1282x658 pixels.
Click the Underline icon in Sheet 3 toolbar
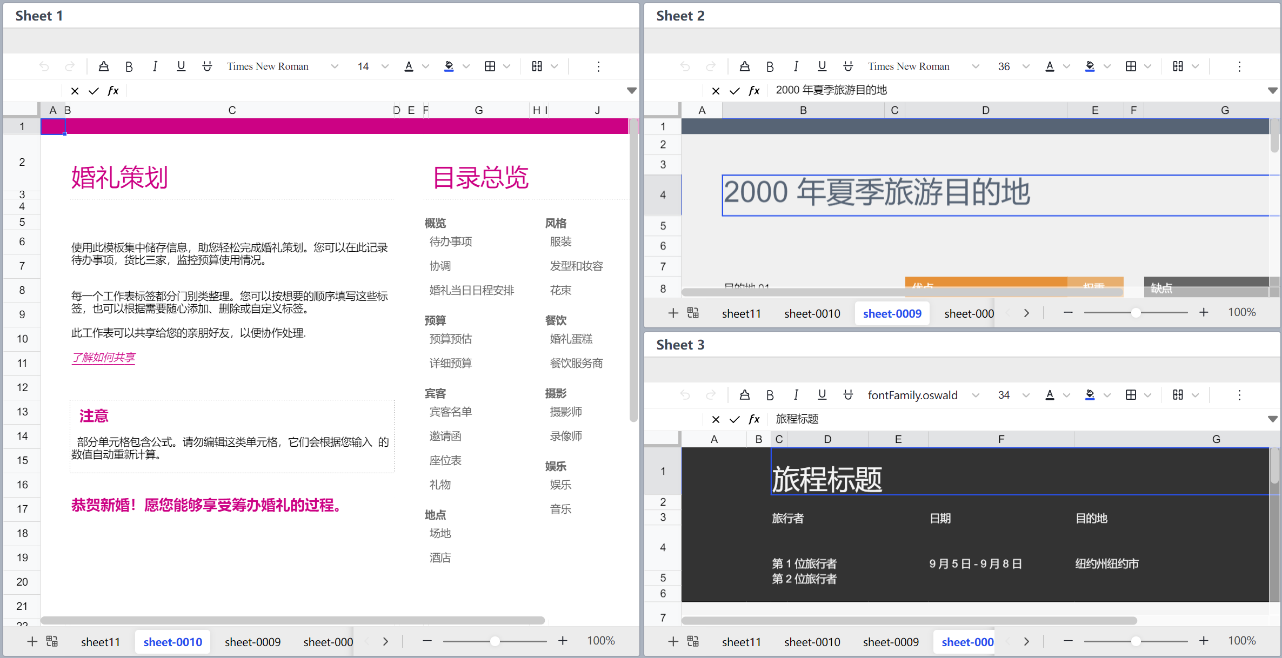(820, 395)
